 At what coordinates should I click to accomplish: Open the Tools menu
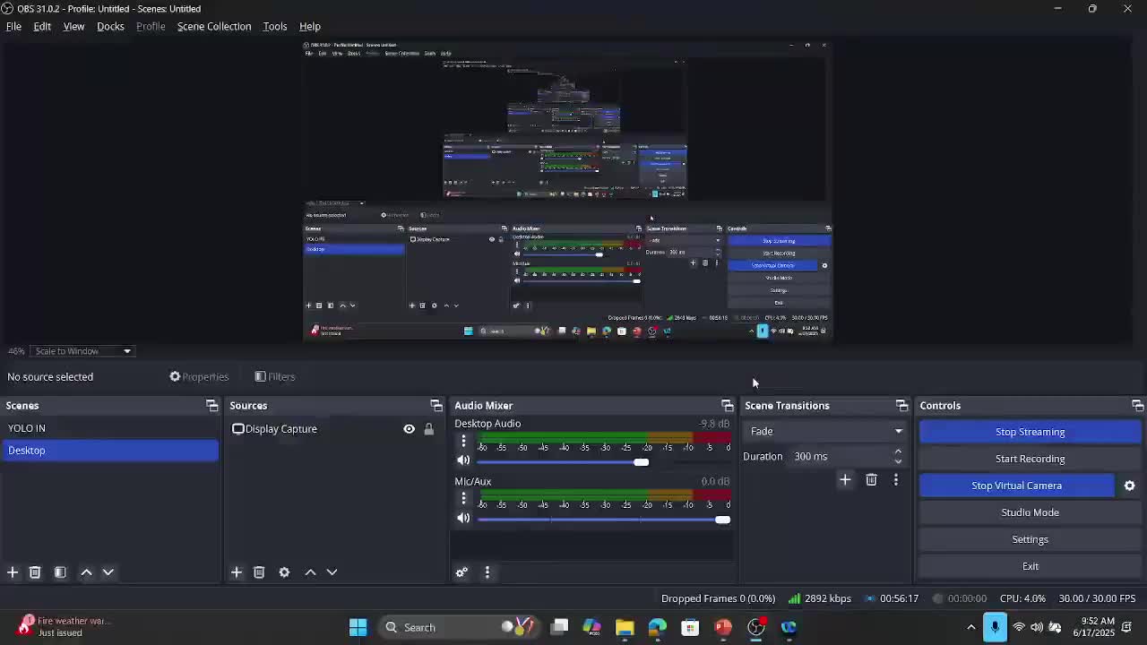point(275,26)
